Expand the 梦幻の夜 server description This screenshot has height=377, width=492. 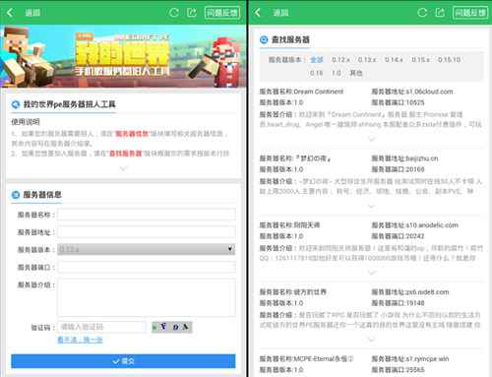372,206
